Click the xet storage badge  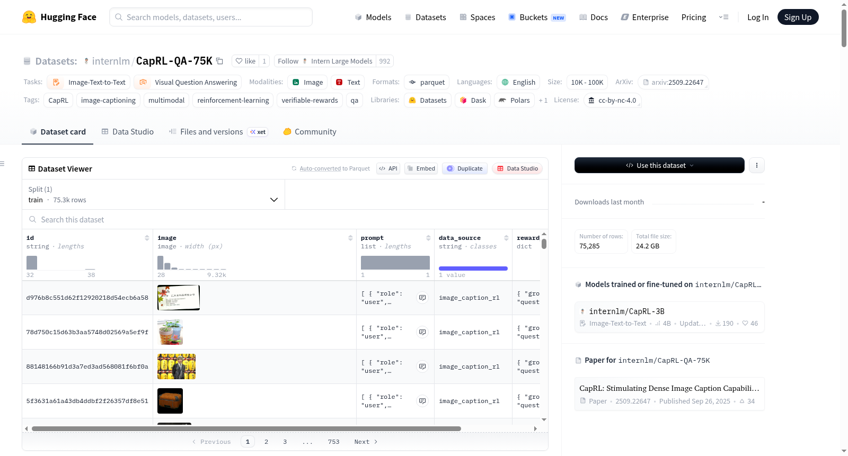point(258,132)
